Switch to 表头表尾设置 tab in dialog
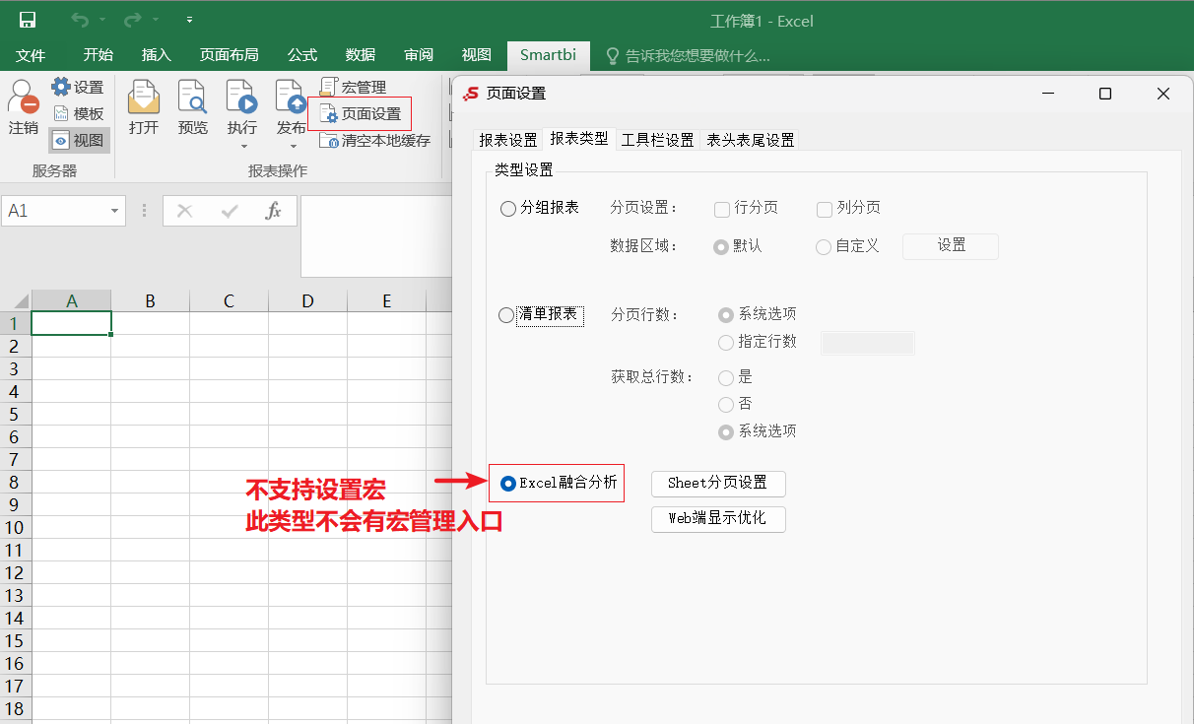 (750, 140)
